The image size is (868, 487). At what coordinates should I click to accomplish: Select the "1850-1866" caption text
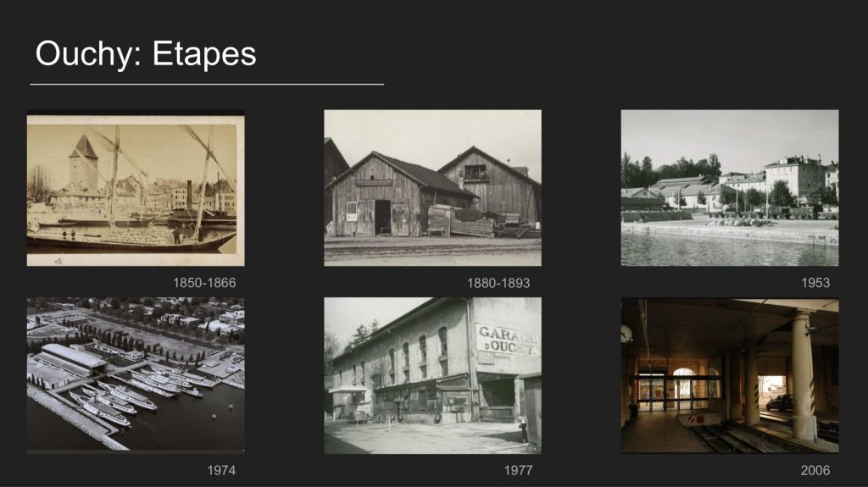tap(204, 283)
